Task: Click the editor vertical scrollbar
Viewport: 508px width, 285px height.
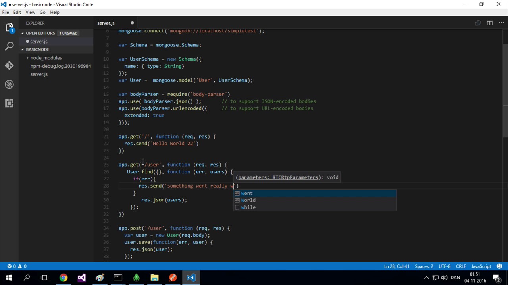Action: (505, 91)
